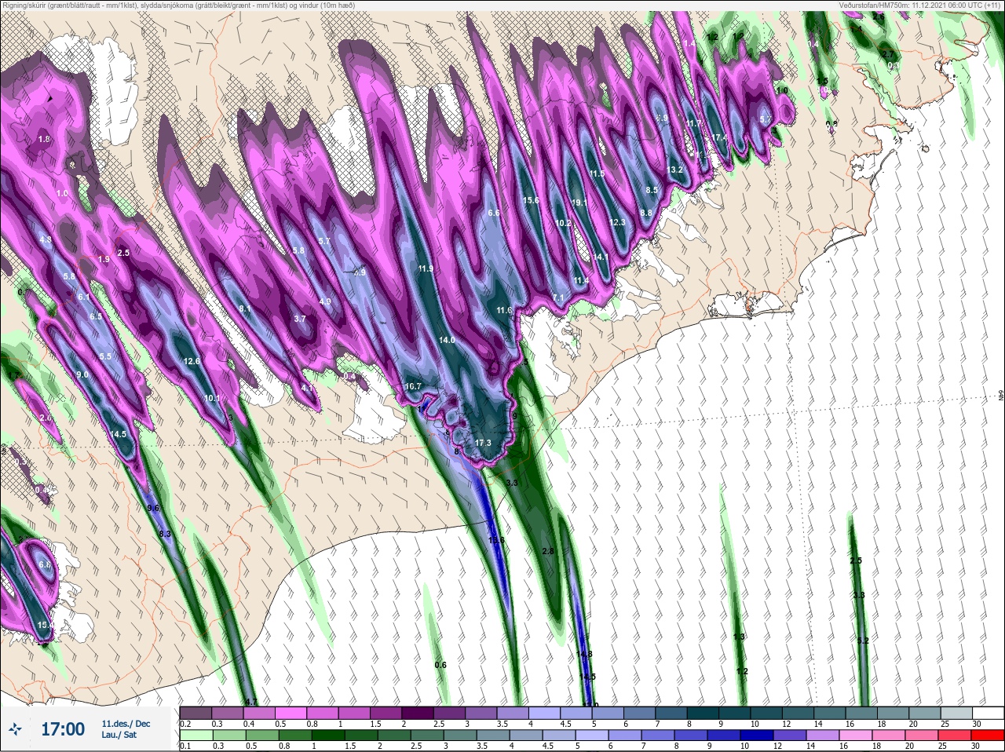The image size is (1005, 752).
Task: Click the 4.7 rain value on the map
Action: pos(251,701)
